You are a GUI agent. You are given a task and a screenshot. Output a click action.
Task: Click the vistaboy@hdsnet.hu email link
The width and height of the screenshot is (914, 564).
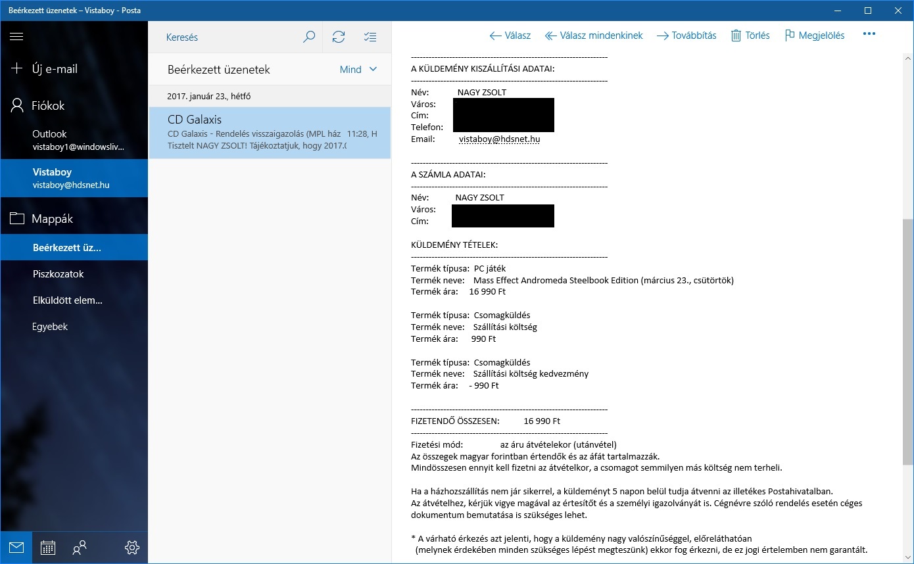pos(500,139)
